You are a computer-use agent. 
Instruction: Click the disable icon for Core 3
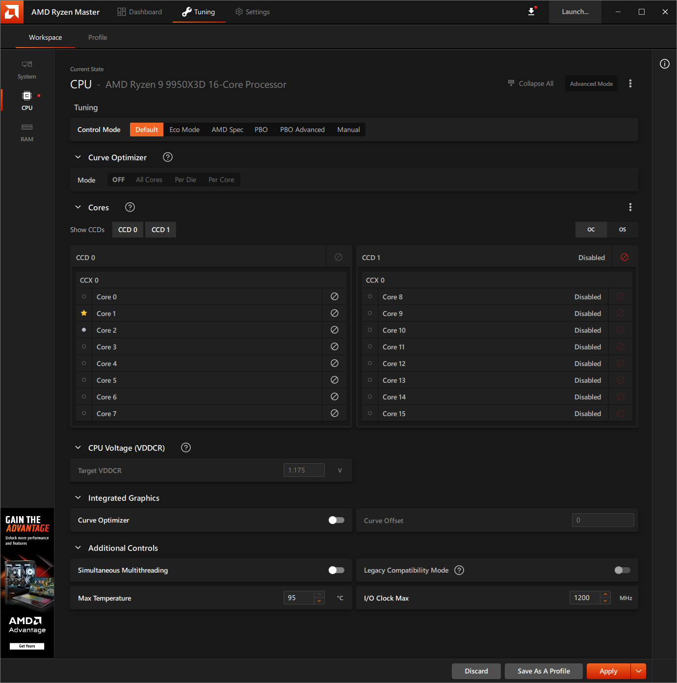pos(335,346)
